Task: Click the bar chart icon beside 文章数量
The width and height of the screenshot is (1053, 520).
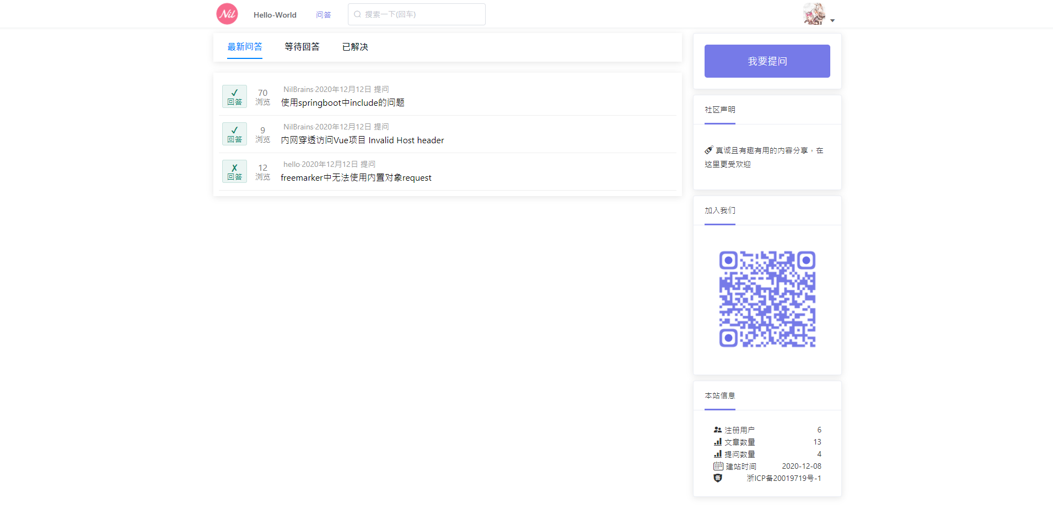Action: tap(718, 442)
